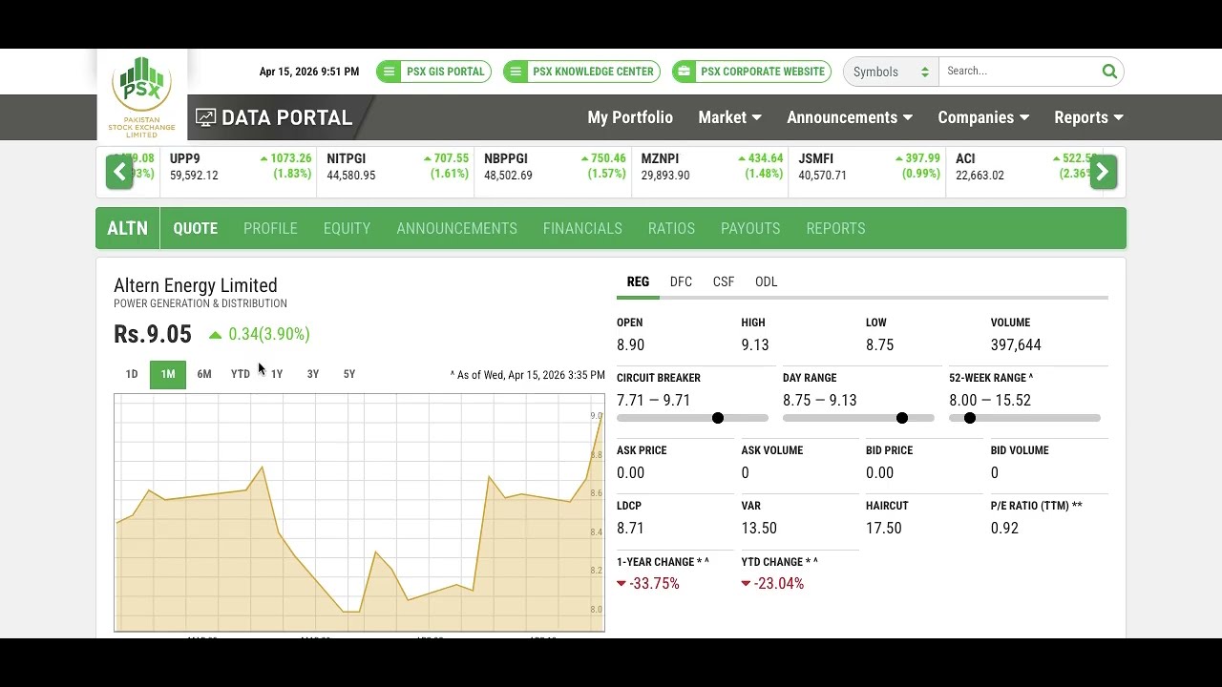Click the ALTN symbol label
1222x687 pixels.
128,228
